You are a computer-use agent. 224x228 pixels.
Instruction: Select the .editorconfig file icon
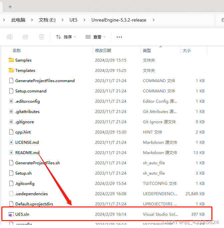(x=11, y=101)
